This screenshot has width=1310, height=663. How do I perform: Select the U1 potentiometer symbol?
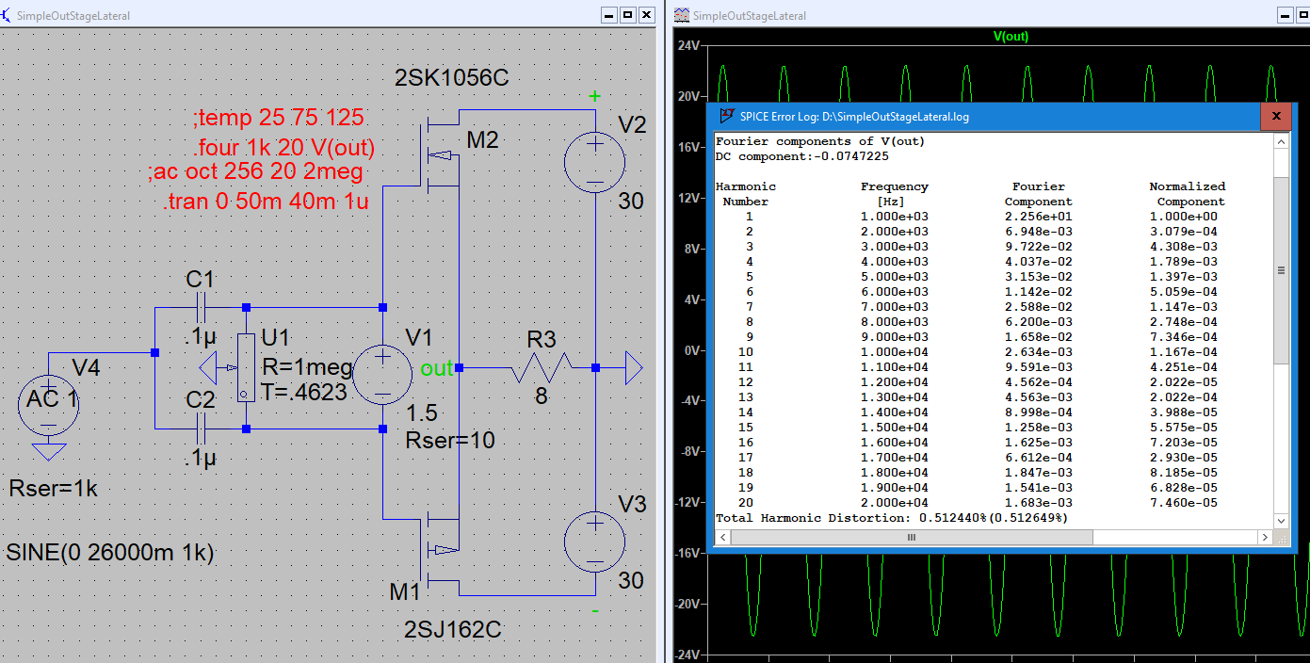coord(246,367)
